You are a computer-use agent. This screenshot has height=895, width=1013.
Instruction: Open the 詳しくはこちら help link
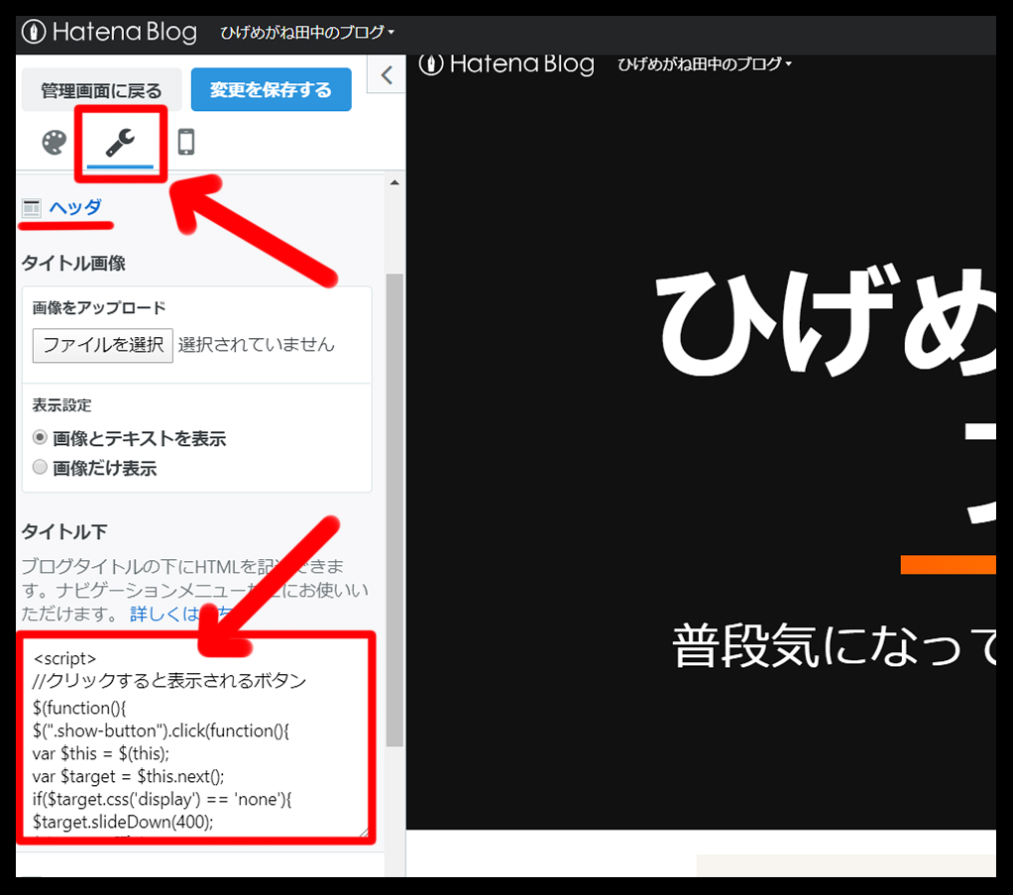[182, 614]
